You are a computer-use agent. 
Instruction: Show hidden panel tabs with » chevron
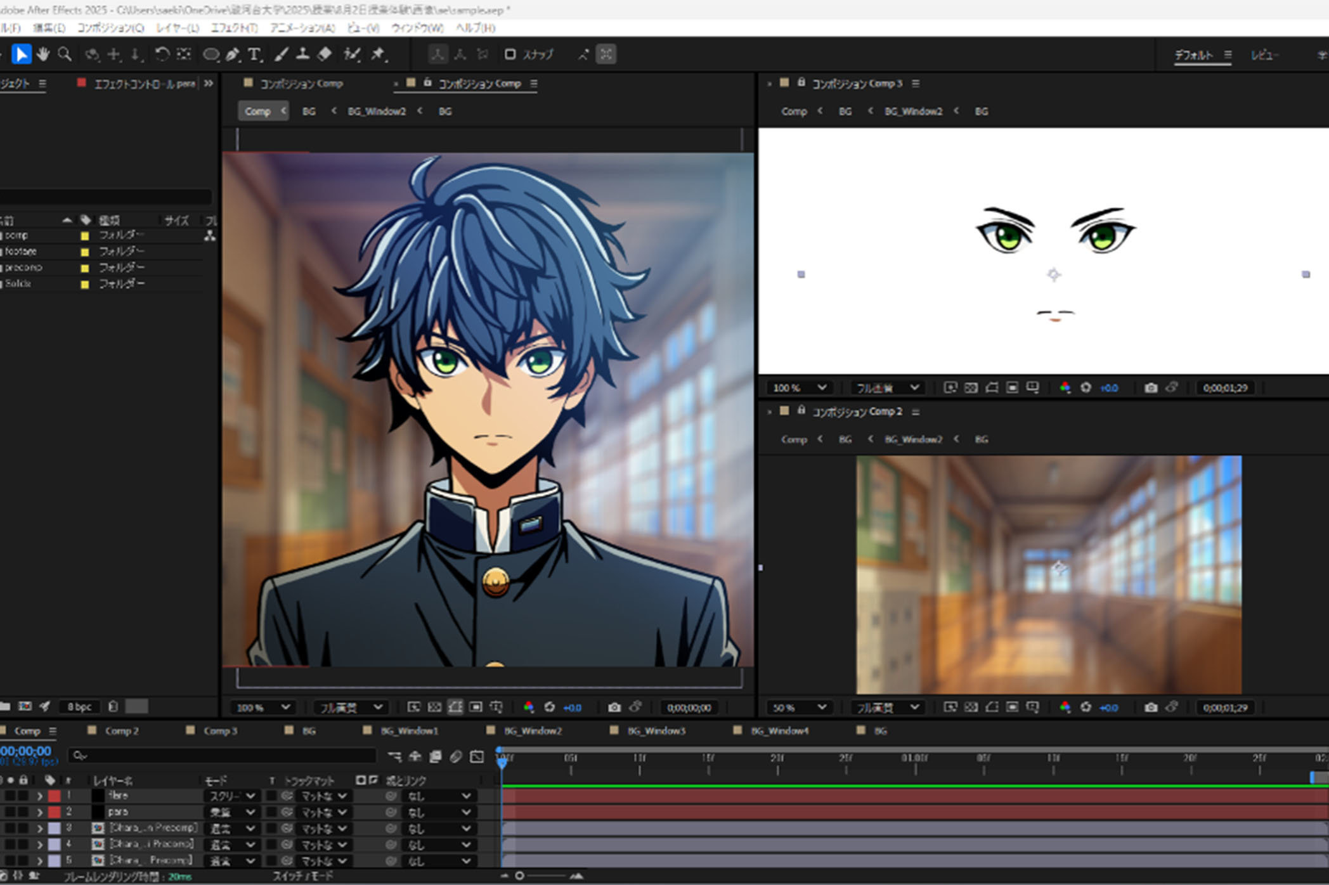(209, 83)
